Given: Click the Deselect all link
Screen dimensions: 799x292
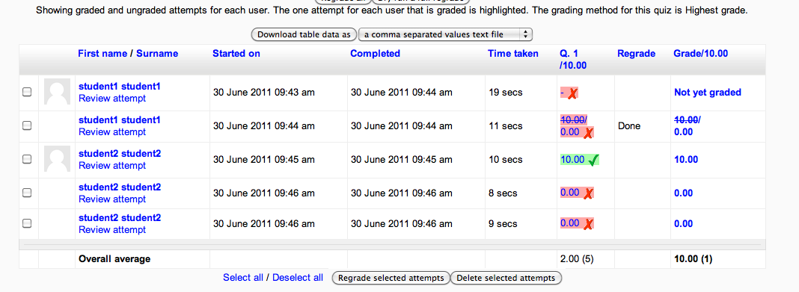Looking at the screenshot, I should (298, 278).
